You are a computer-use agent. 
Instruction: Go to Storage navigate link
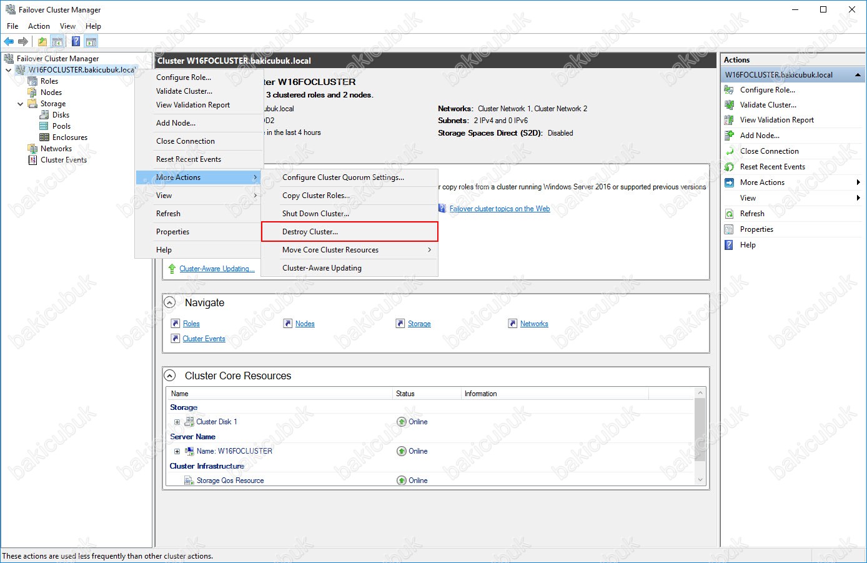419,324
